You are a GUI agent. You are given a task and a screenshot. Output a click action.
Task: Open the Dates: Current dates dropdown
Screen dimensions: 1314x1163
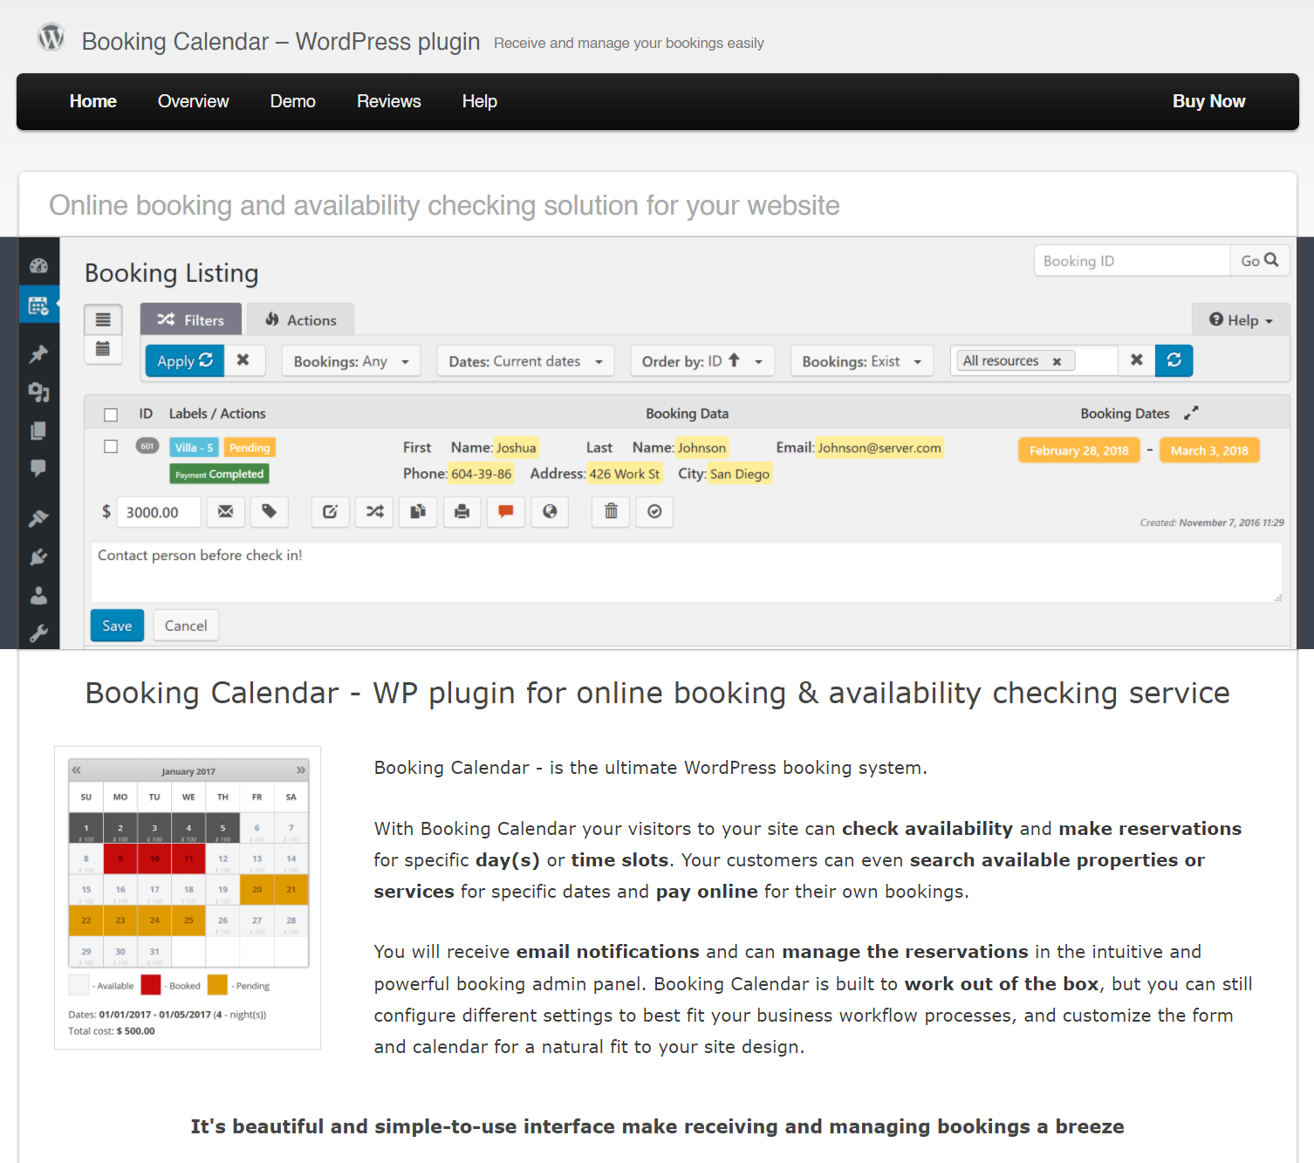coord(524,360)
